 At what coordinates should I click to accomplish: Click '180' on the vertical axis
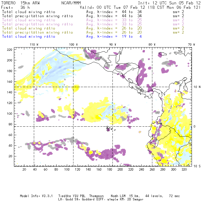point(10,71)
